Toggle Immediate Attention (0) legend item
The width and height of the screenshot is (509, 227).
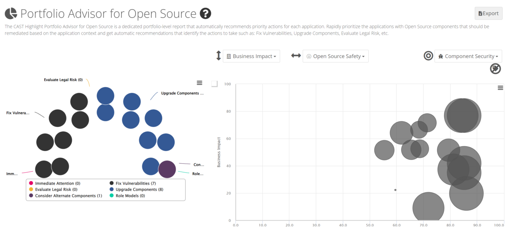point(54,183)
